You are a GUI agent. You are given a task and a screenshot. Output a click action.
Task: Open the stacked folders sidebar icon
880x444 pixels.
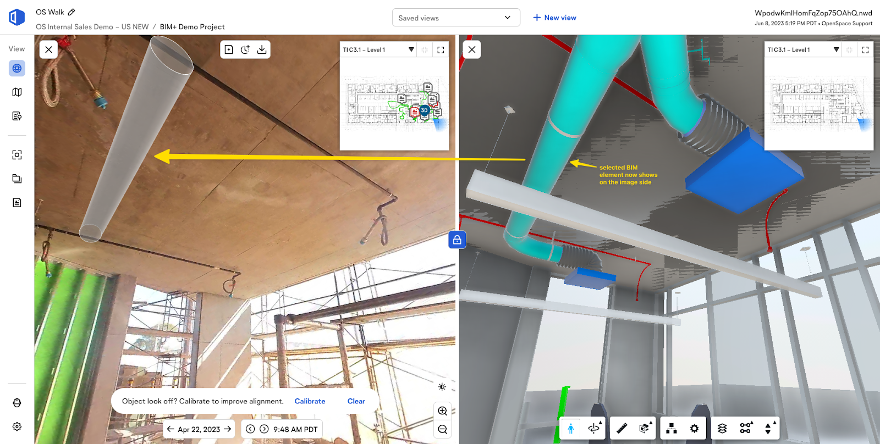pos(17,179)
